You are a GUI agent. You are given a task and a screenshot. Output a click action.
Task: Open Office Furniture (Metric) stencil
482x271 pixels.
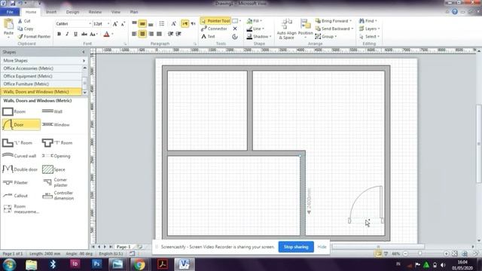tap(41, 84)
